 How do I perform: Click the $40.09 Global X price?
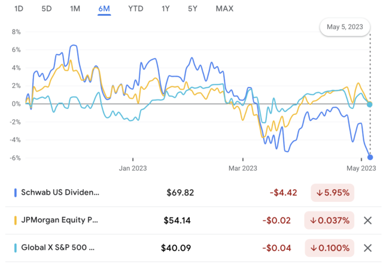pyautogui.click(x=176, y=248)
